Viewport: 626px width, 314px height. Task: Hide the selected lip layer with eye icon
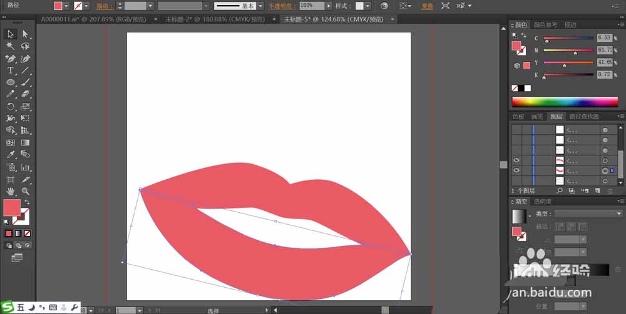pyautogui.click(x=516, y=170)
